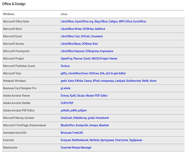Open the KMyMoney link

[x=80, y=118]
